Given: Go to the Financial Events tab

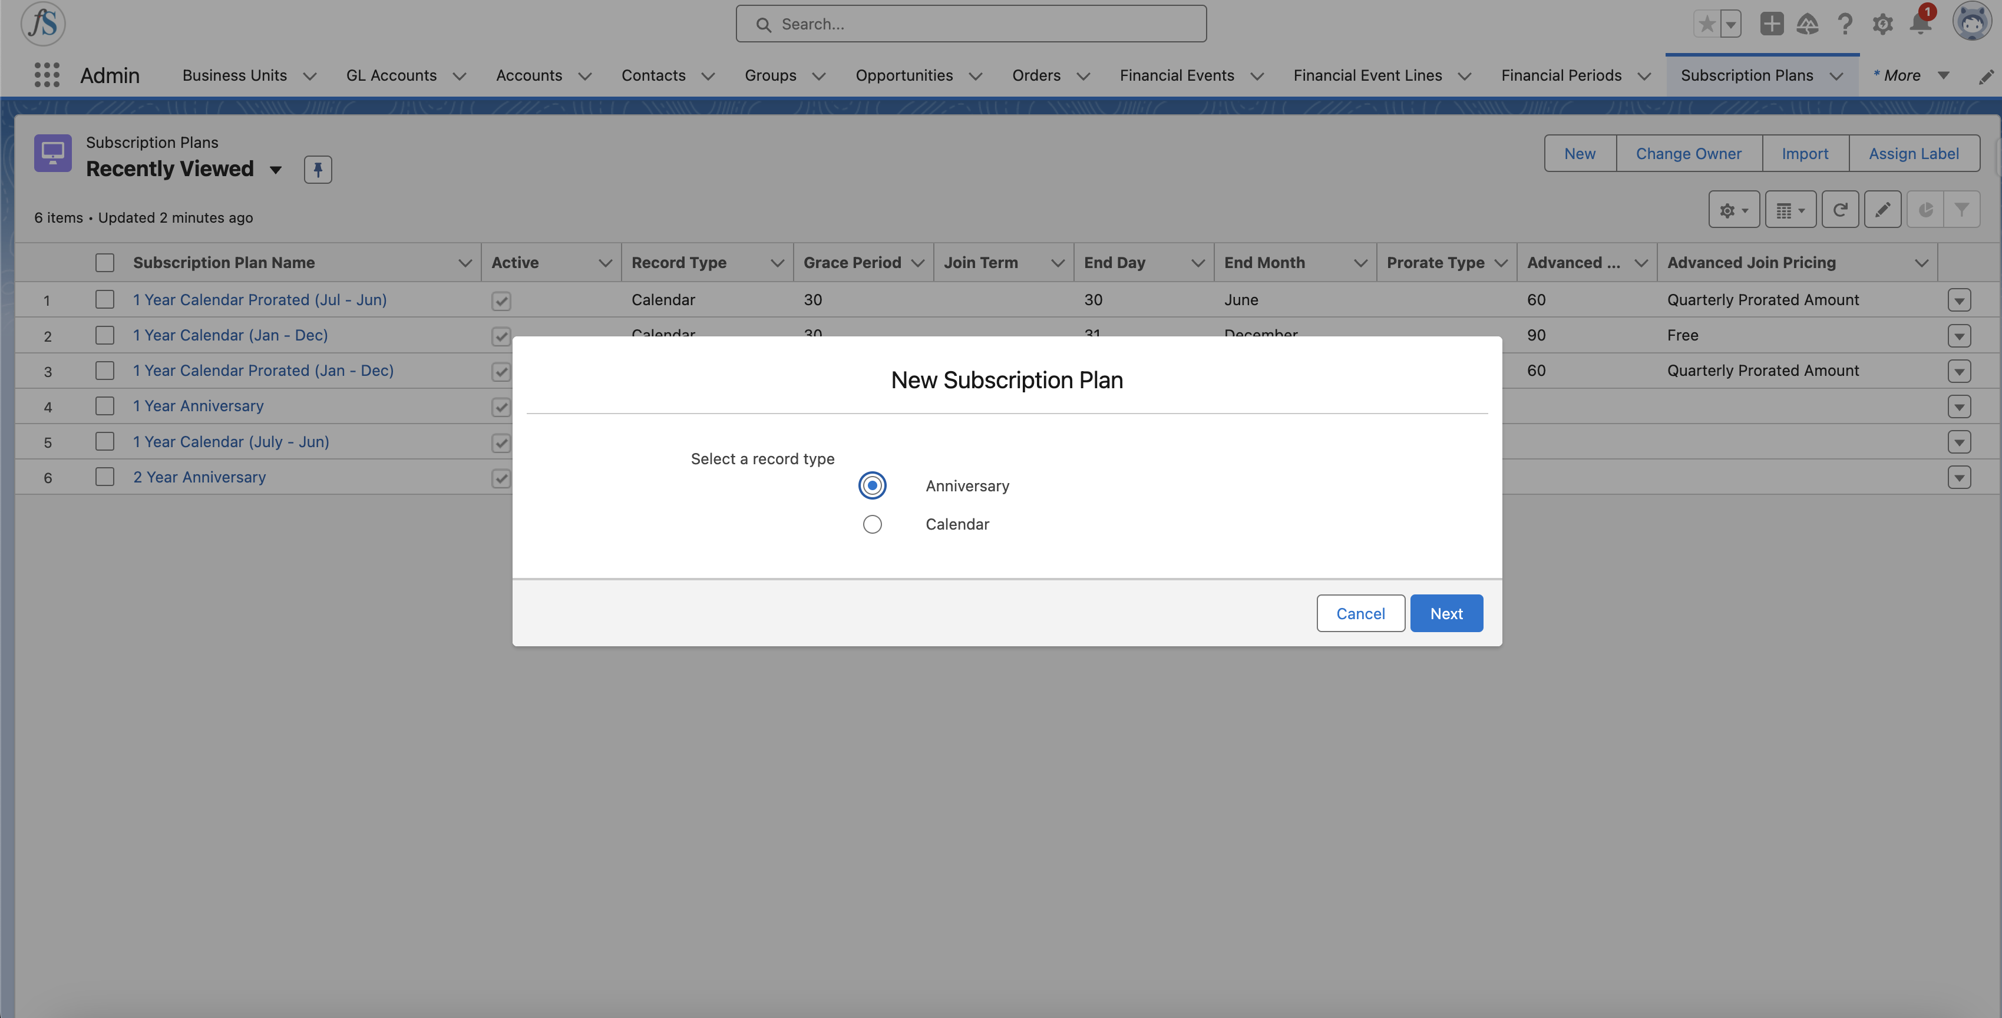Looking at the screenshot, I should tap(1177, 75).
